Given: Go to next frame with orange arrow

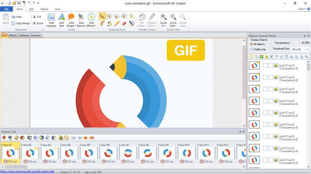Looking at the screenshot, I should coord(86,138).
